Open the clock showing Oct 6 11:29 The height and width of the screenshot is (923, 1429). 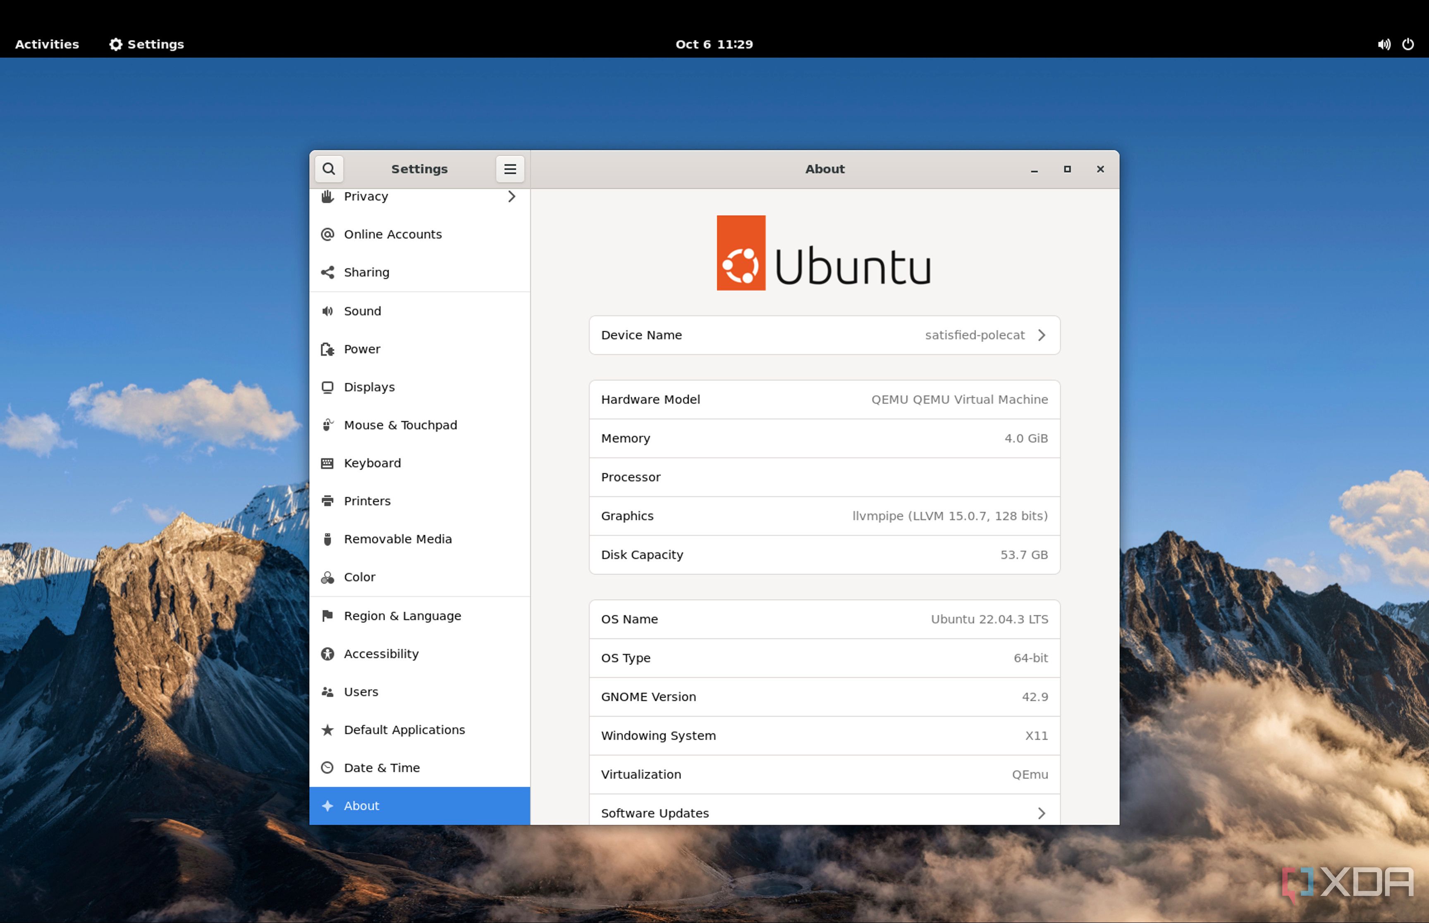coord(714,44)
